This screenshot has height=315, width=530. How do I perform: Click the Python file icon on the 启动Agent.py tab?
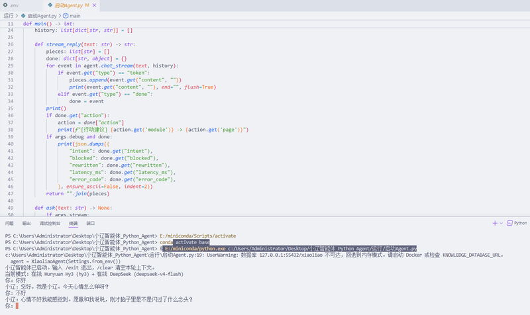tap(50, 5)
